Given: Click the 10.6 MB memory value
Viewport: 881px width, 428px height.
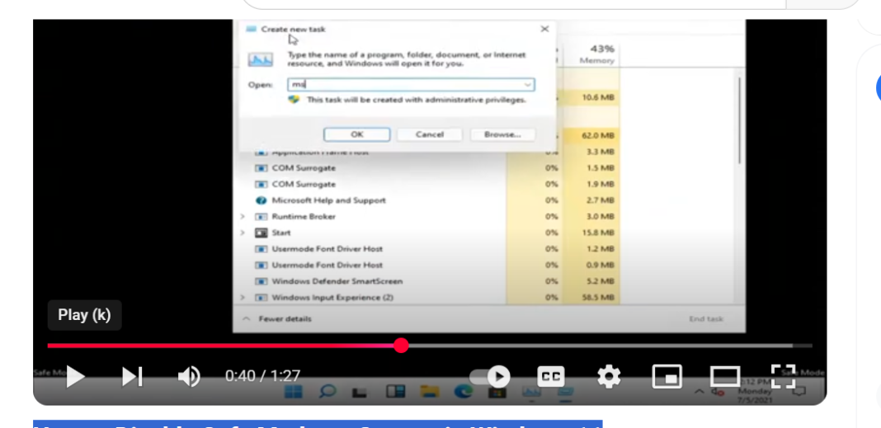Looking at the screenshot, I should [x=598, y=97].
